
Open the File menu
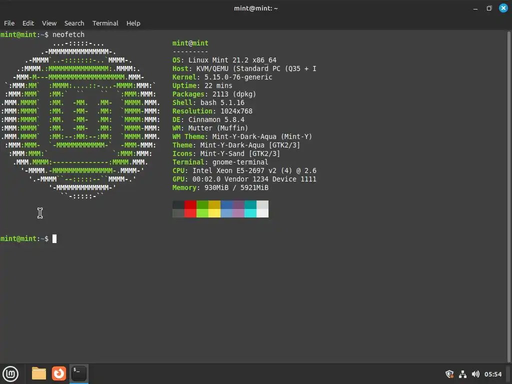click(9, 23)
